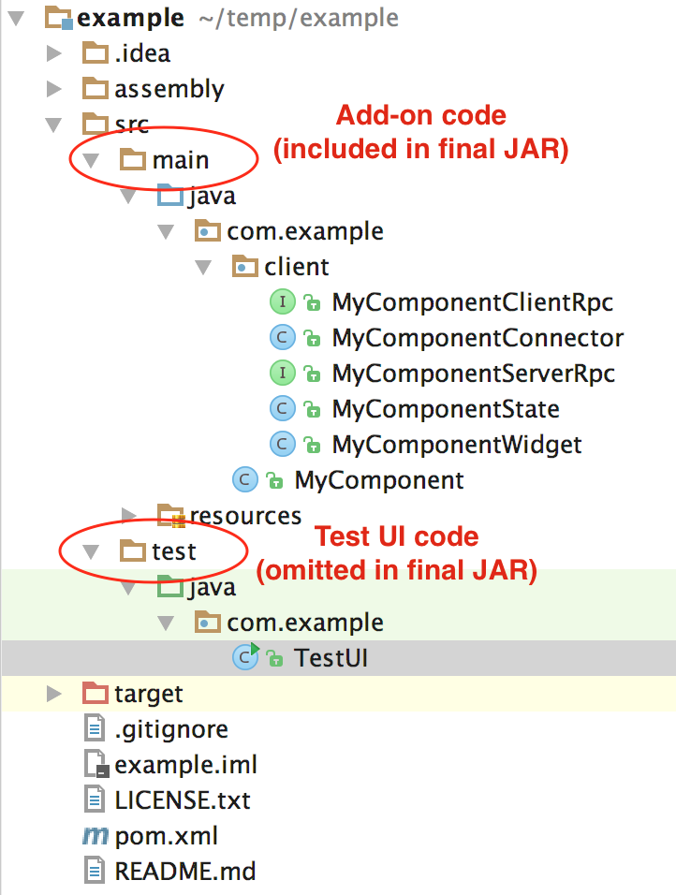
Task: Expand the .idea folder
Action: [x=54, y=53]
